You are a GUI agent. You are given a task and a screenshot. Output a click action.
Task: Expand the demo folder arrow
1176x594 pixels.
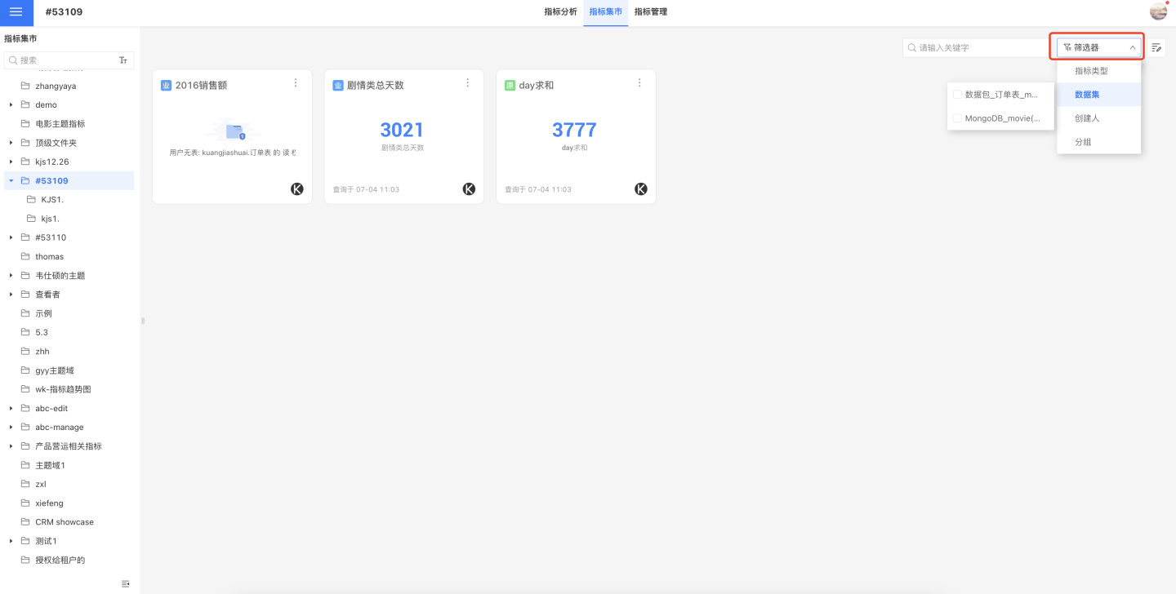click(x=11, y=105)
